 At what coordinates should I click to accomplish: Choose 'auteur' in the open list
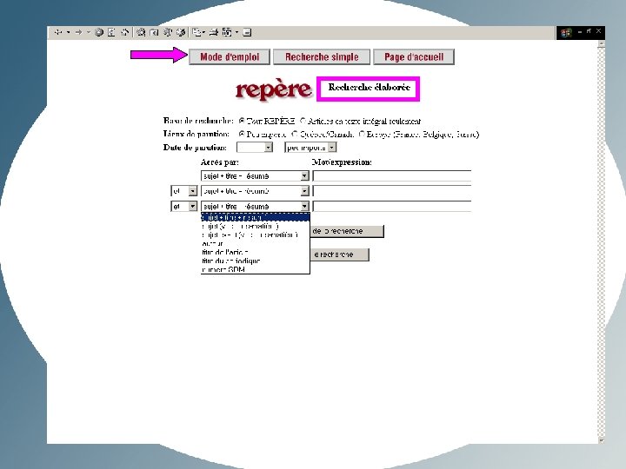tap(255, 243)
